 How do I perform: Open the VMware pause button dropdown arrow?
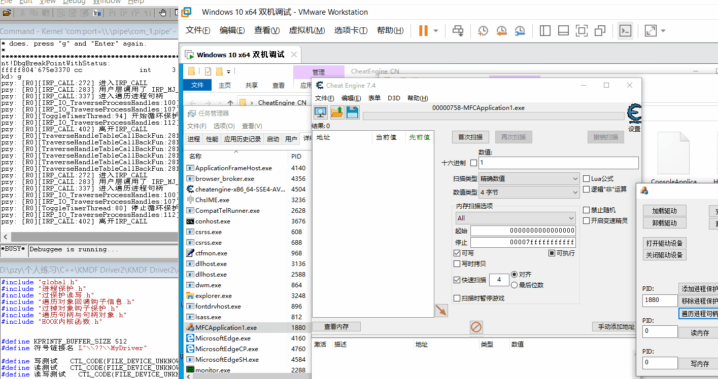[x=436, y=31]
